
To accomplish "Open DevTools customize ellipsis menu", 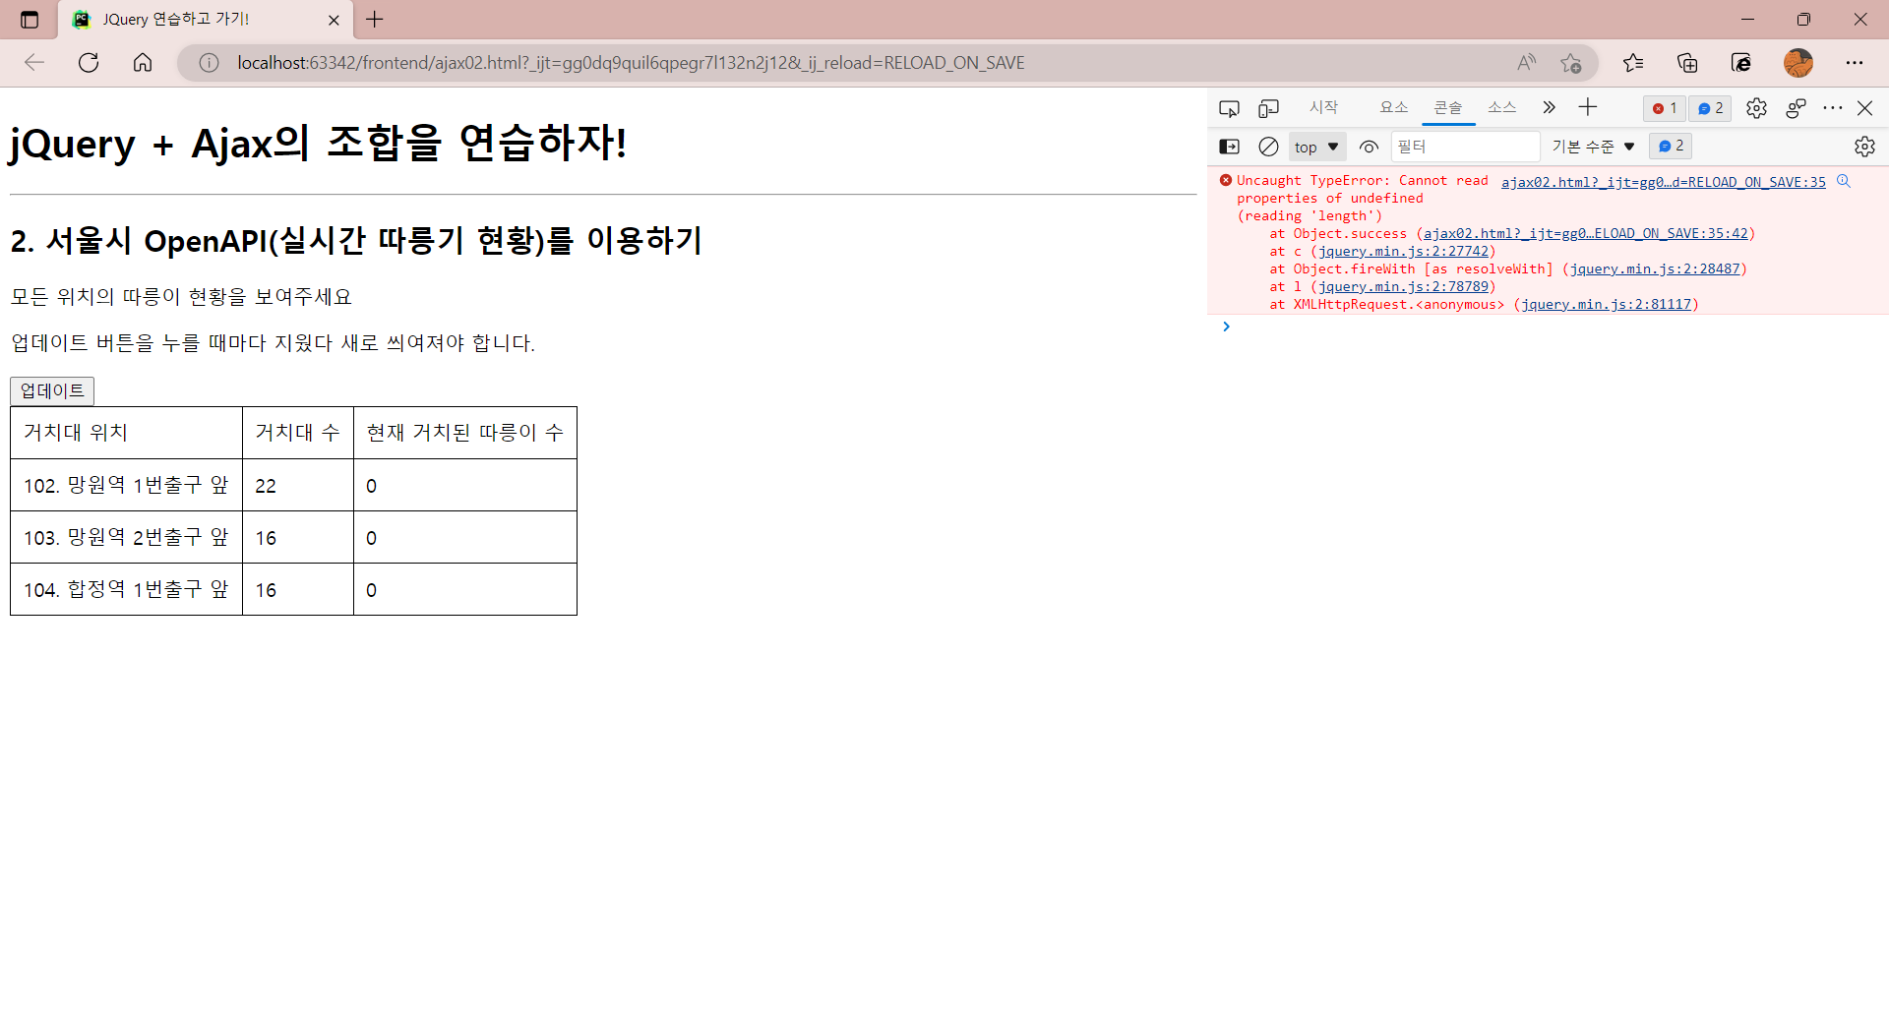I will tap(1832, 108).
